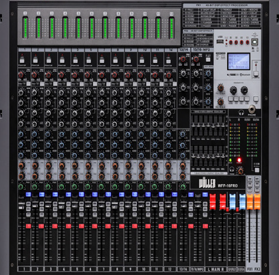Toggle the blue lit button above the channel 7 fader
The image size is (279, 275).
coord(108,195)
